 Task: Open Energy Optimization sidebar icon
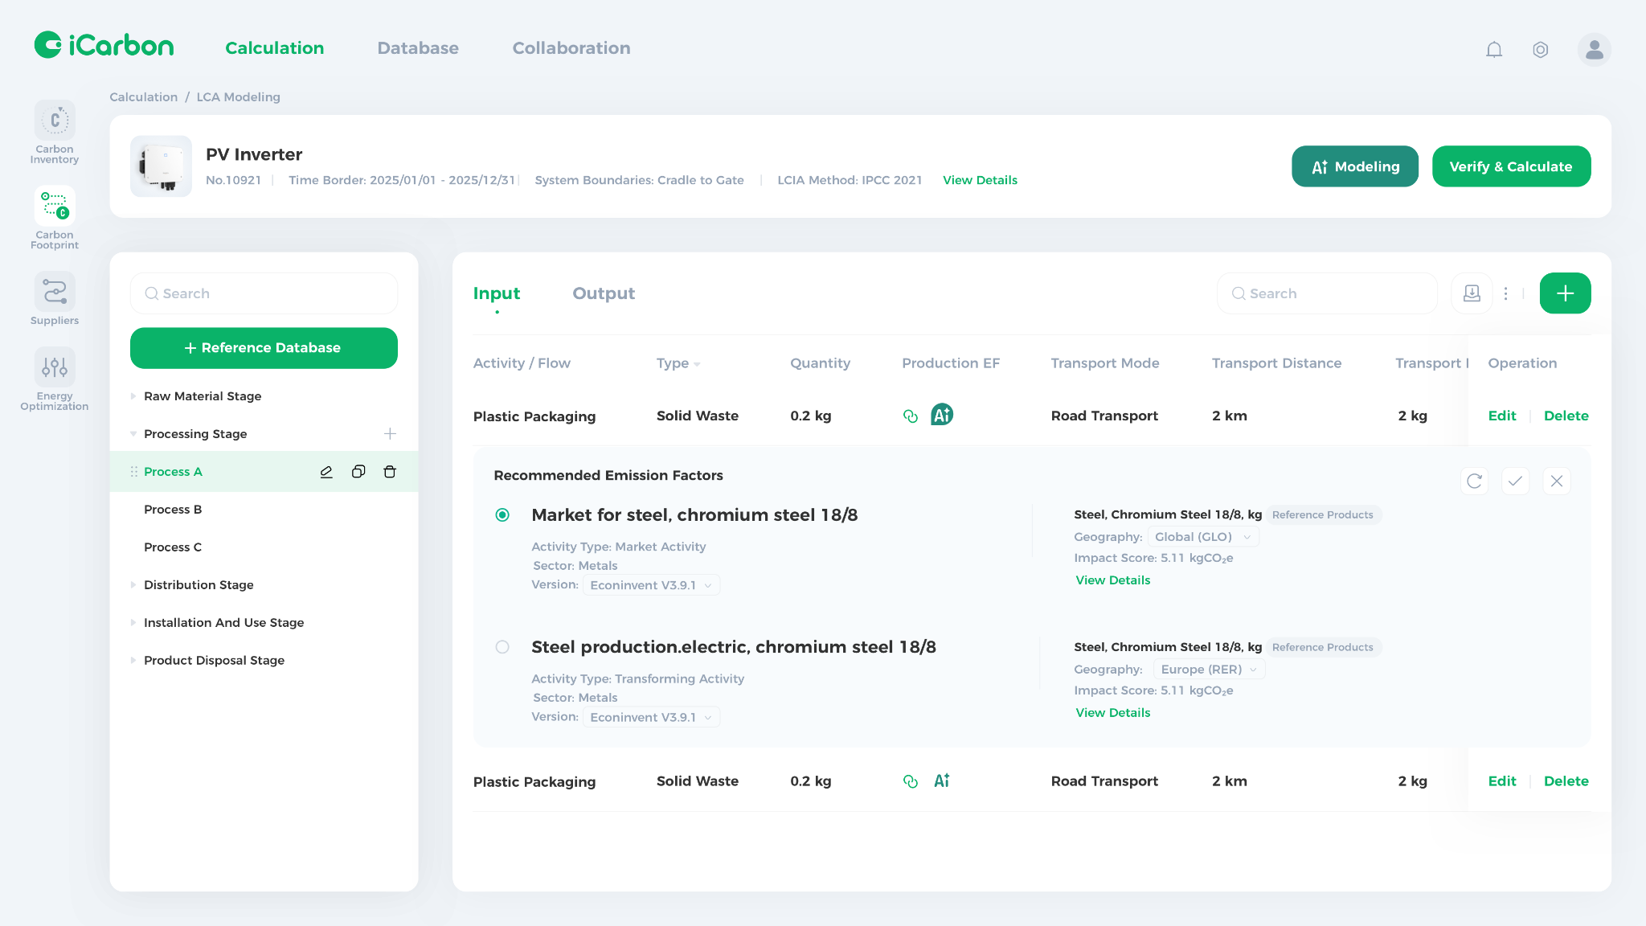coord(55,367)
